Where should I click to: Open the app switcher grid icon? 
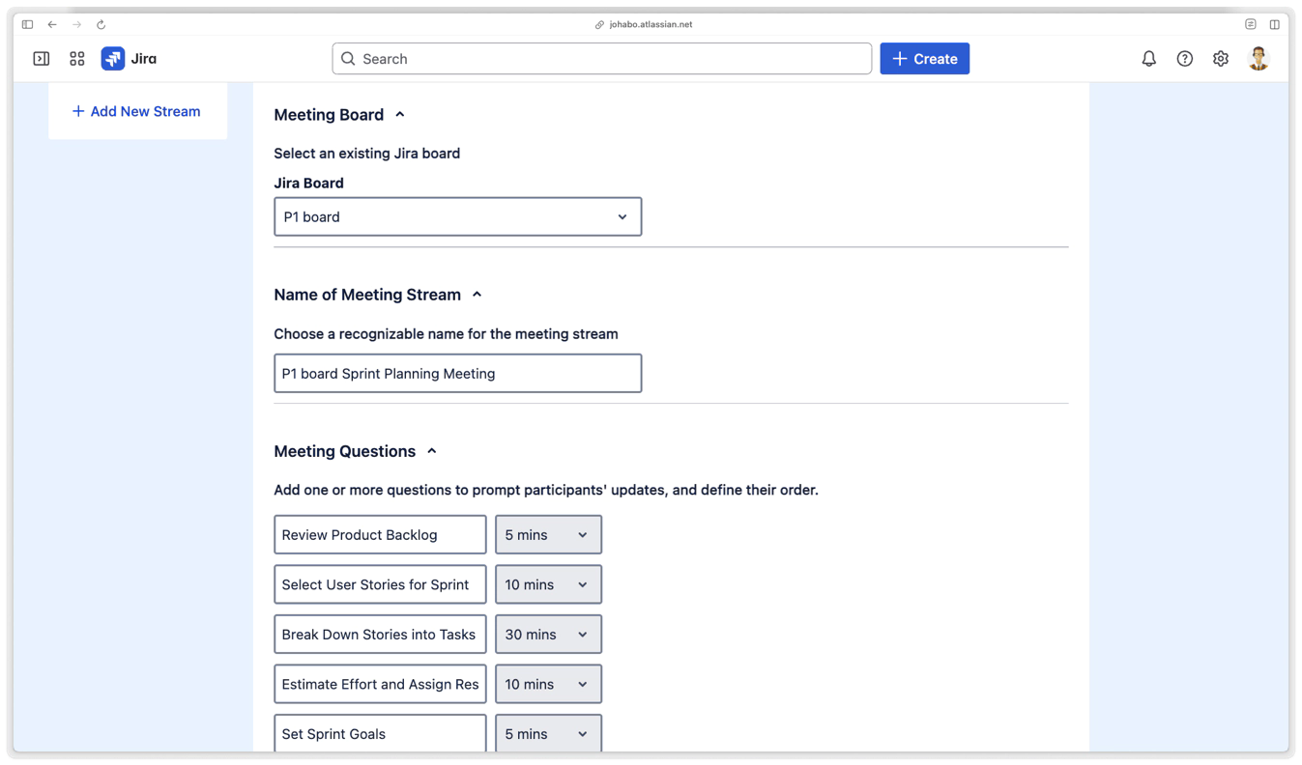pos(77,59)
